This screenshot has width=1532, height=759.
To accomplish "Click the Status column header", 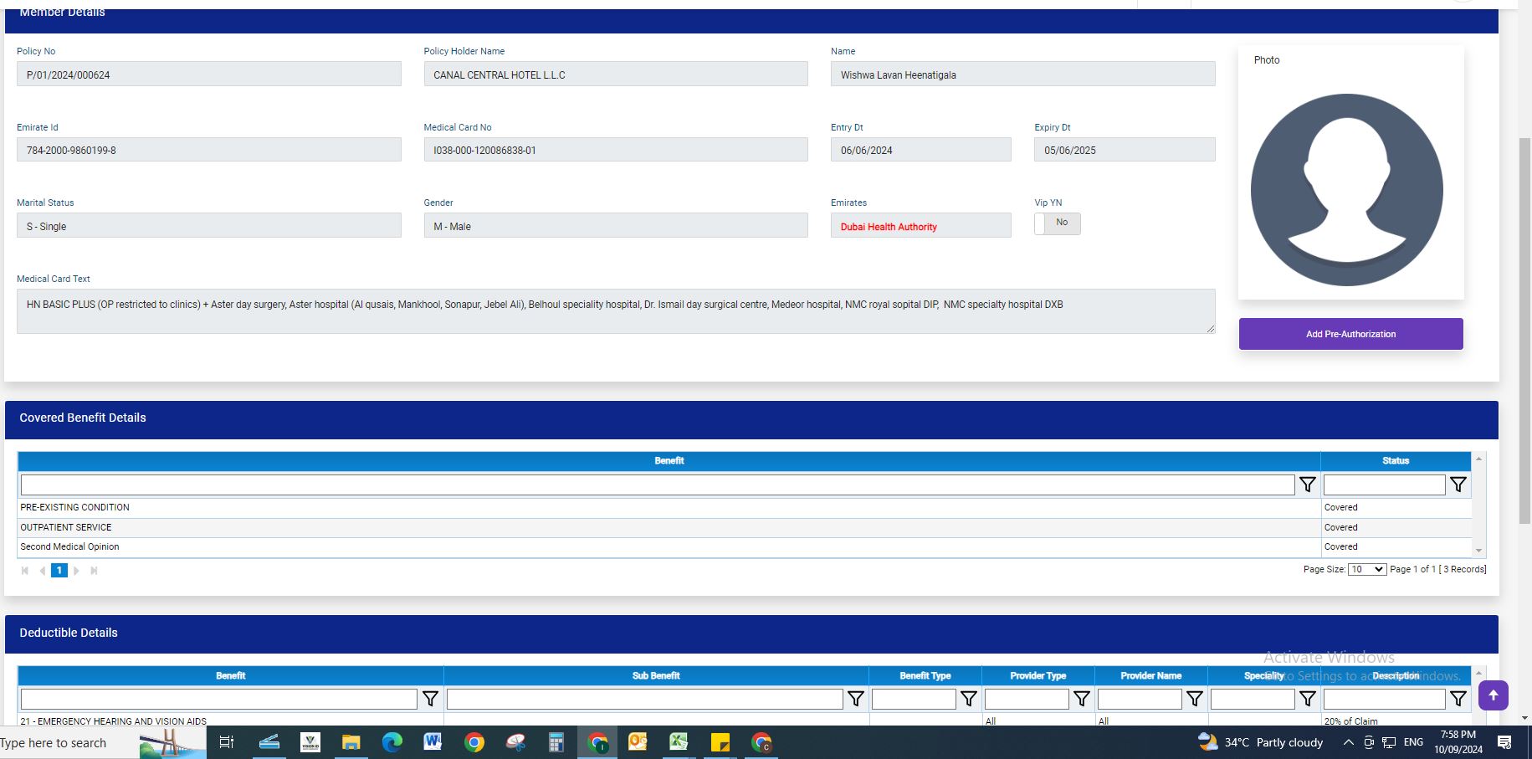I will coord(1395,461).
